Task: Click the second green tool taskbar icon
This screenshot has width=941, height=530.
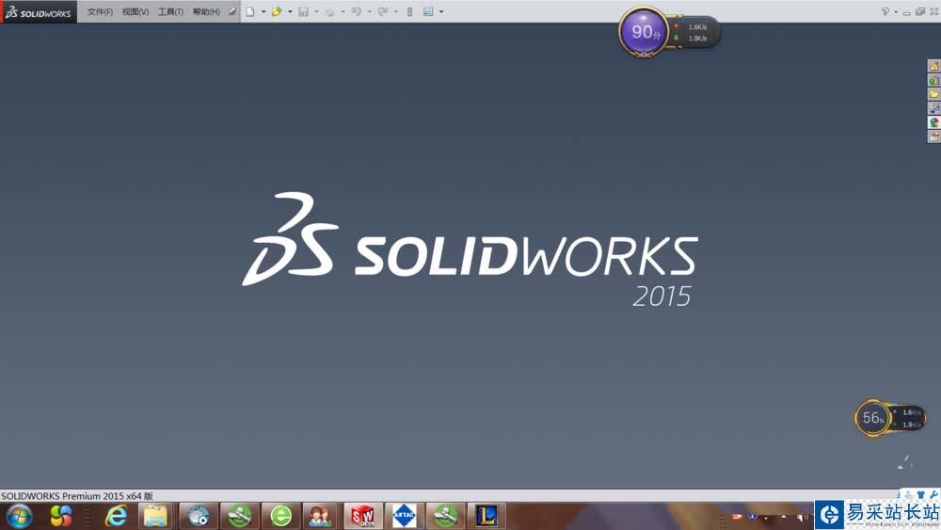Action: (x=445, y=516)
